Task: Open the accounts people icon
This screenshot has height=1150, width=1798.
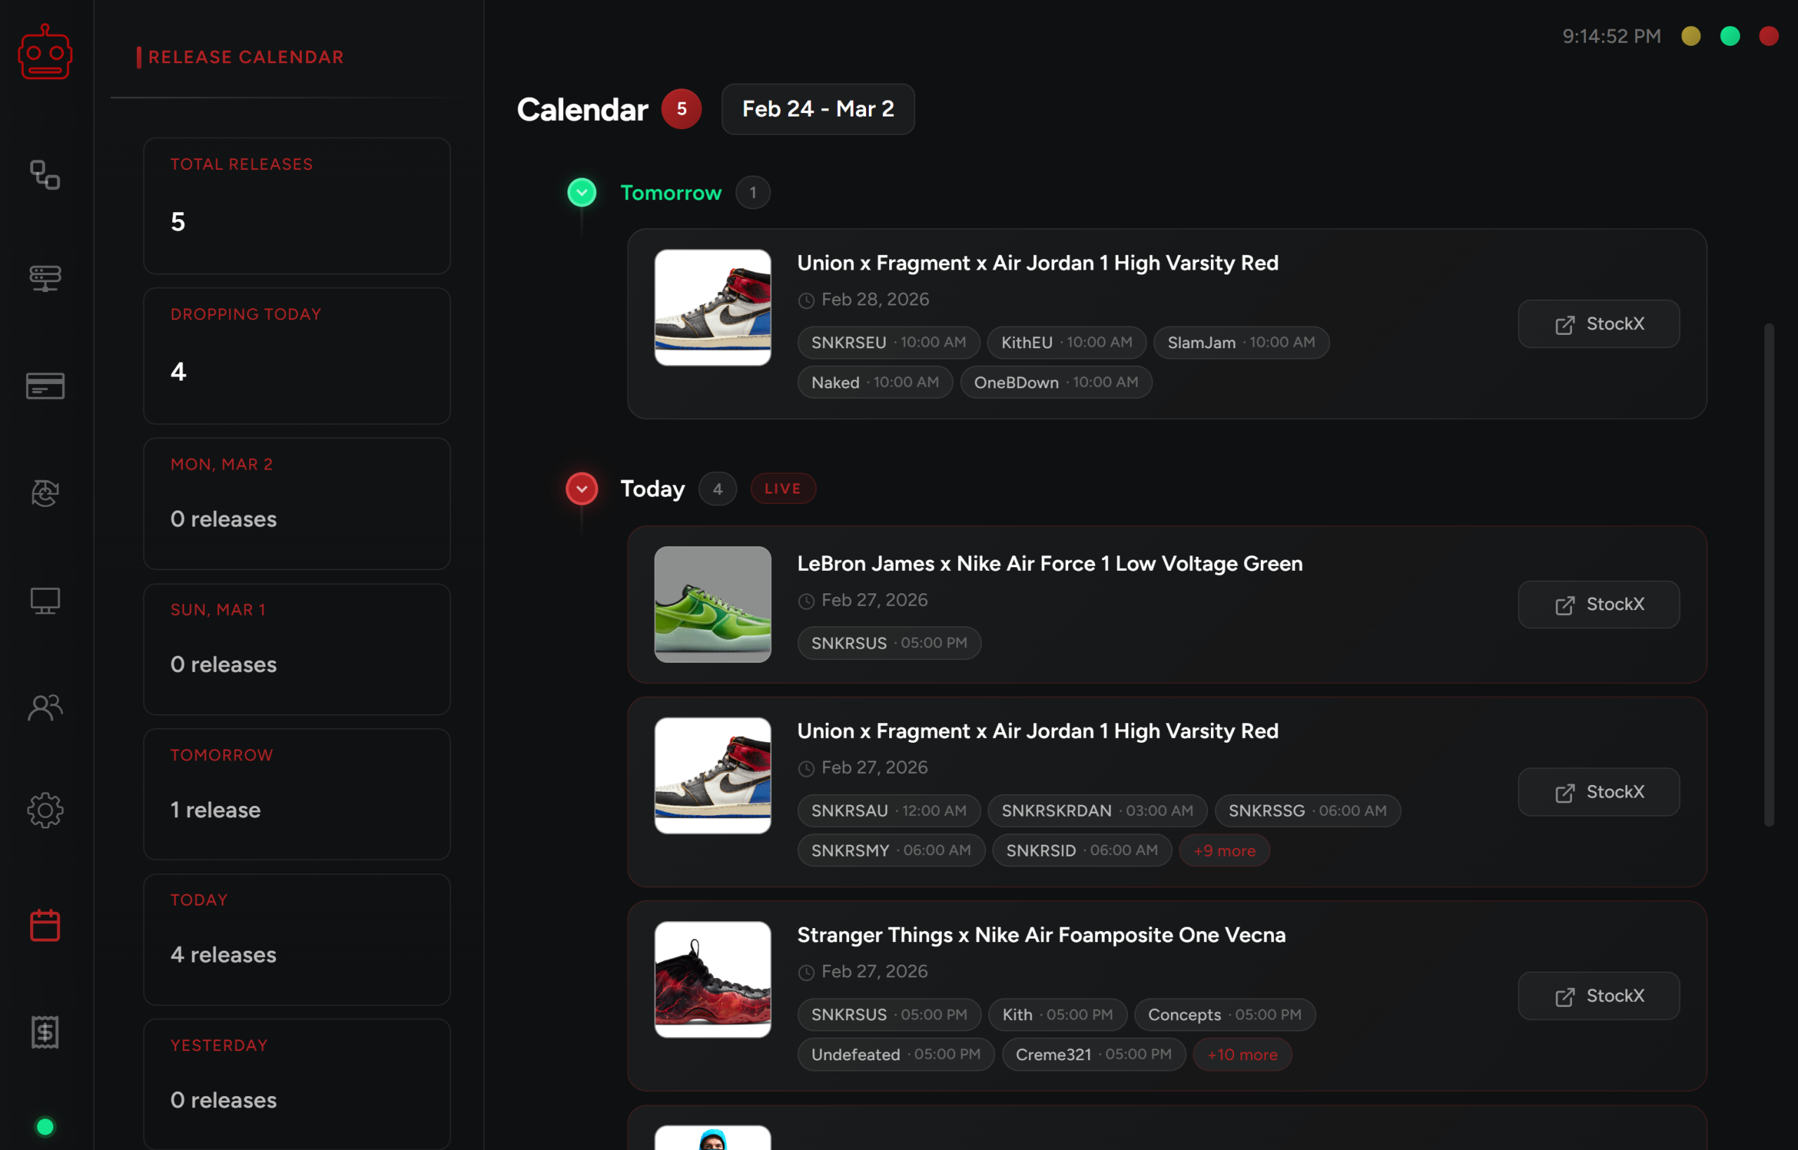Action: [x=45, y=707]
